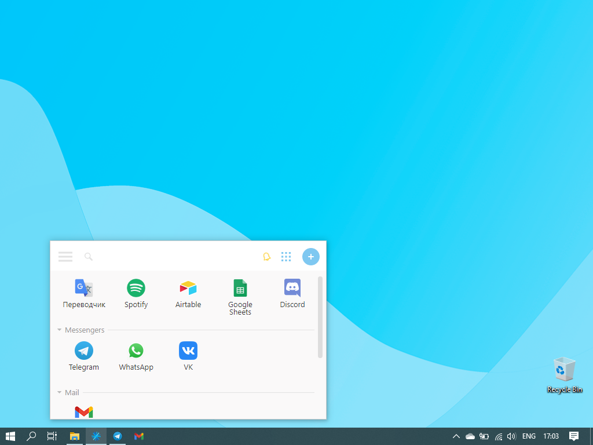Open the Spotify app tile
The width and height of the screenshot is (593, 445).
tap(136, 288)
